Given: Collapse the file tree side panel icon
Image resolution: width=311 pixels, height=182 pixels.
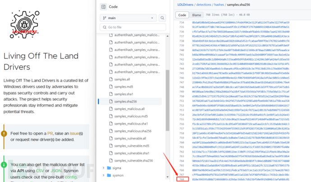Looking at the screenshot, I should tap(103, 7).
